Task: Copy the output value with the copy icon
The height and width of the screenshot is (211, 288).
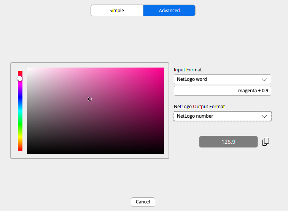Action: point(266,142)
